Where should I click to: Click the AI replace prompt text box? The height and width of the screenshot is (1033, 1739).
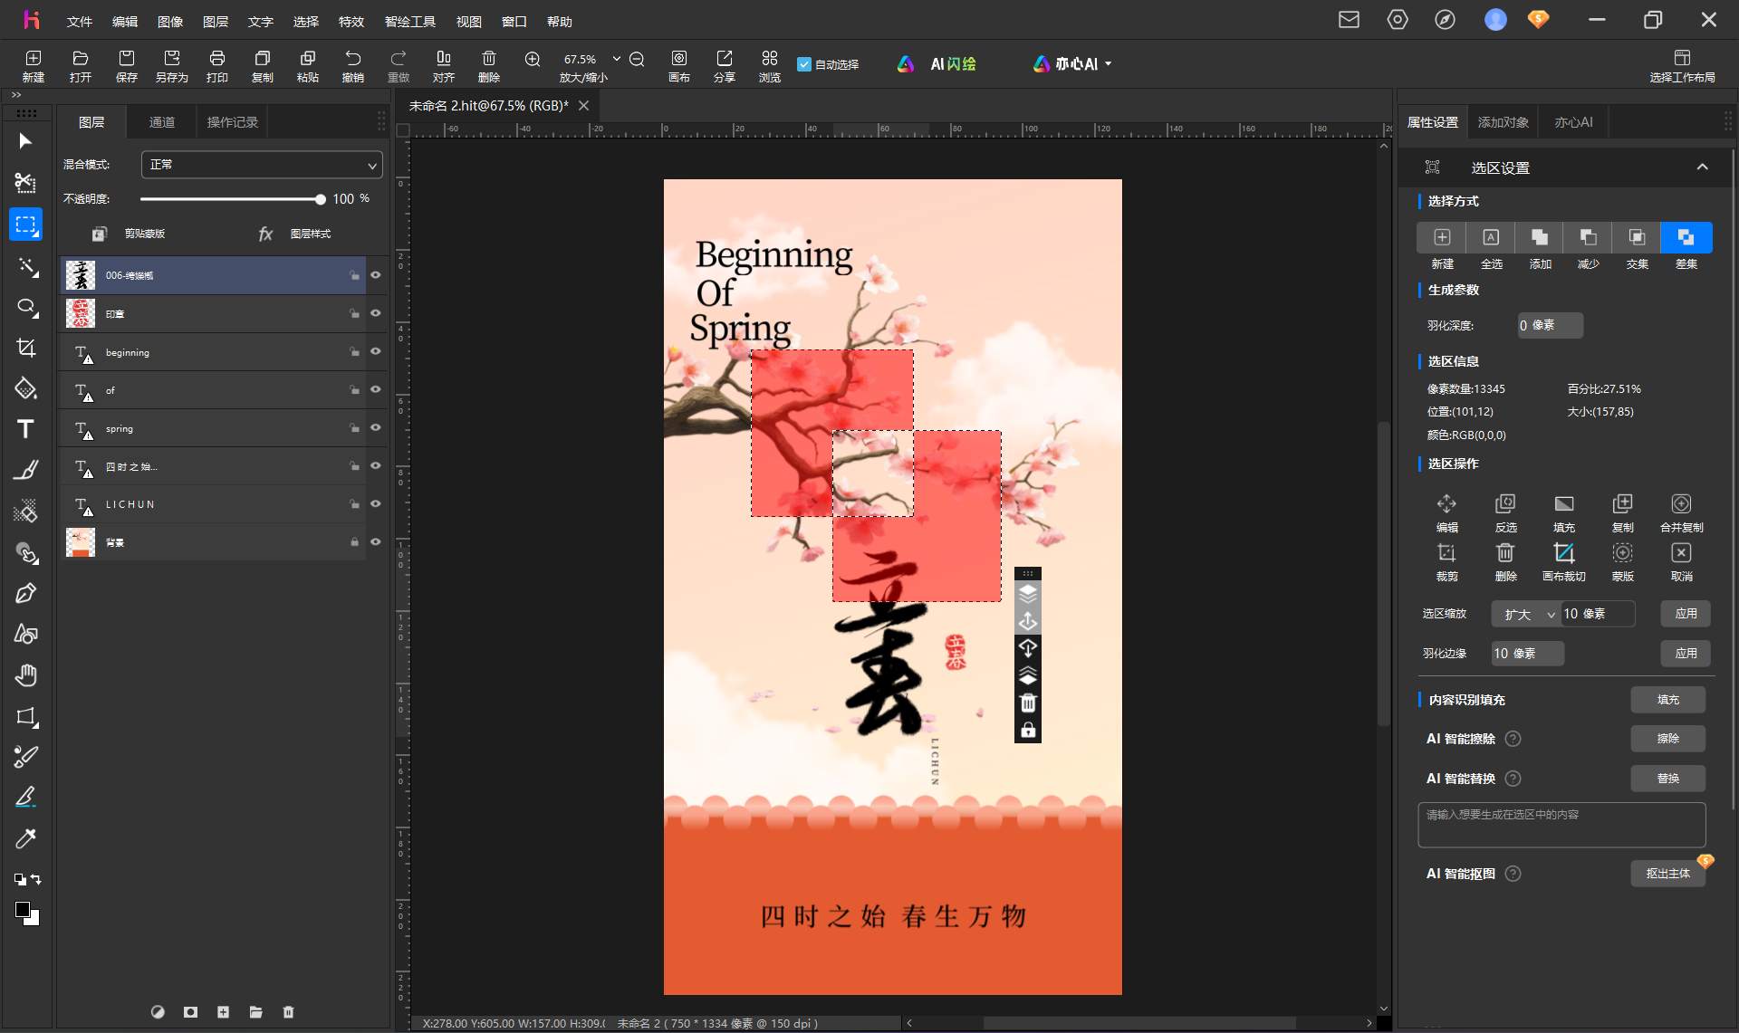coord(1561,825)
